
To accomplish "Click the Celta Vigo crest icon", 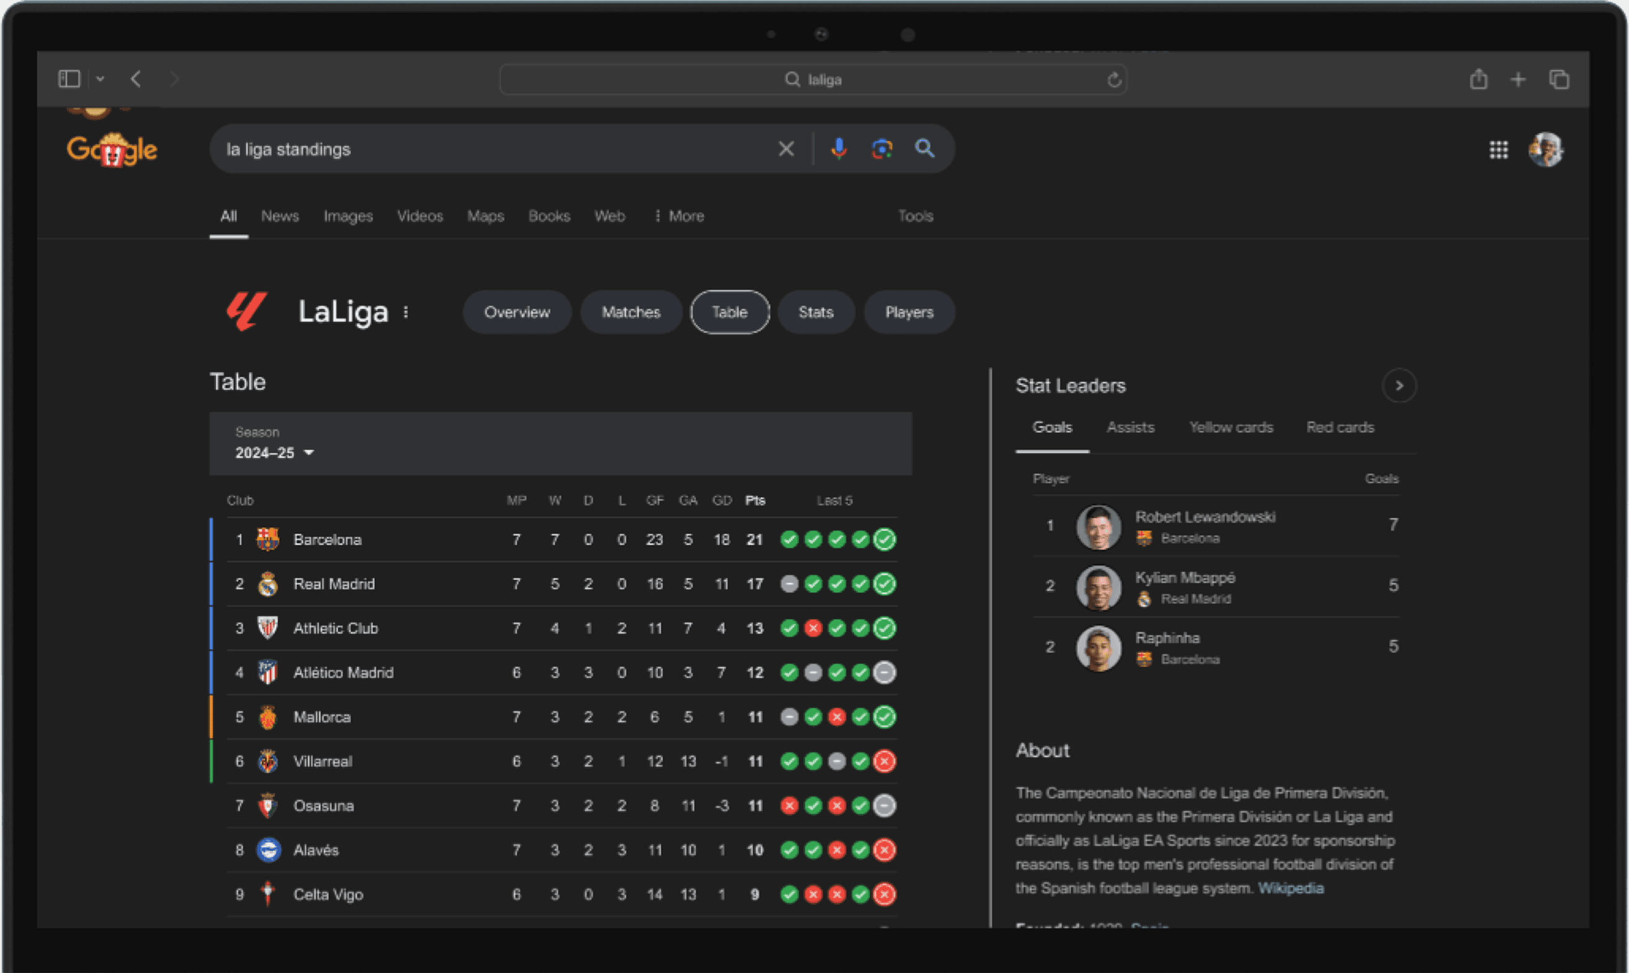I will tap(267, 894).
